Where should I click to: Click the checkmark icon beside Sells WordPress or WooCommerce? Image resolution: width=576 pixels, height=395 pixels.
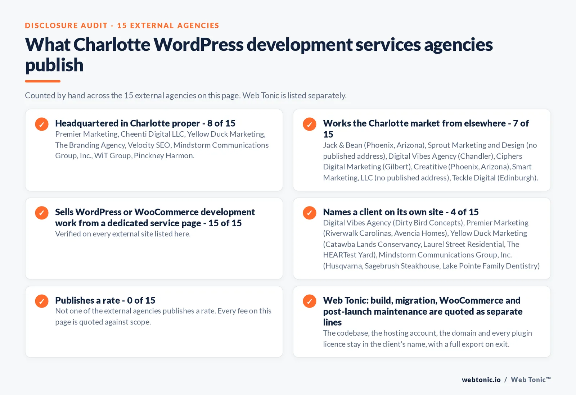42,213
